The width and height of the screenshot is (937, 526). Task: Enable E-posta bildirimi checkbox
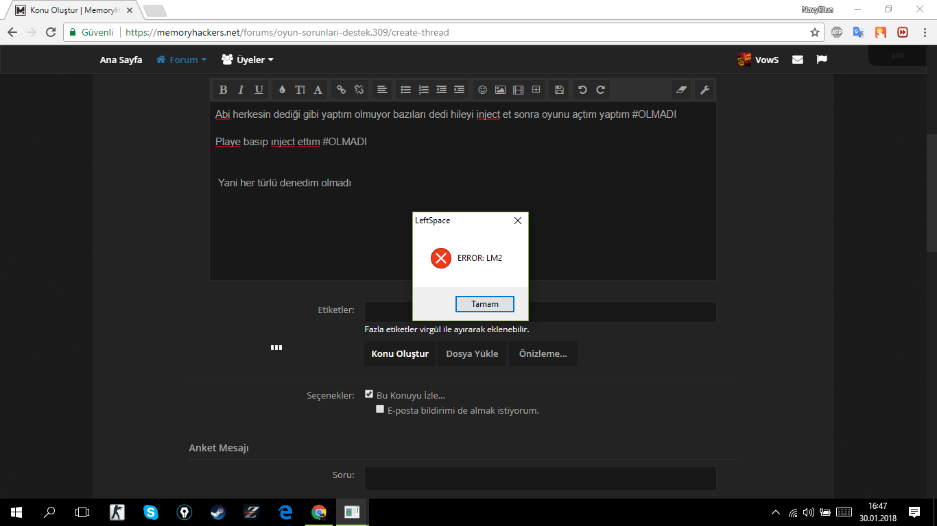380,409
